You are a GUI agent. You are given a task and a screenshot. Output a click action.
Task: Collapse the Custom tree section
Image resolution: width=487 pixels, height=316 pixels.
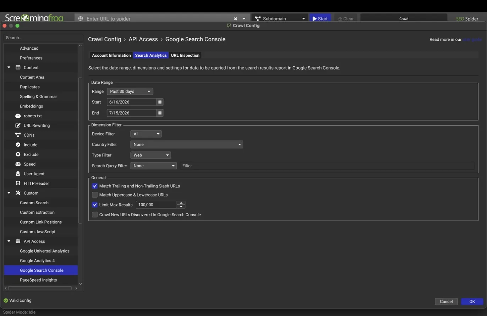[x=9, y=193]
